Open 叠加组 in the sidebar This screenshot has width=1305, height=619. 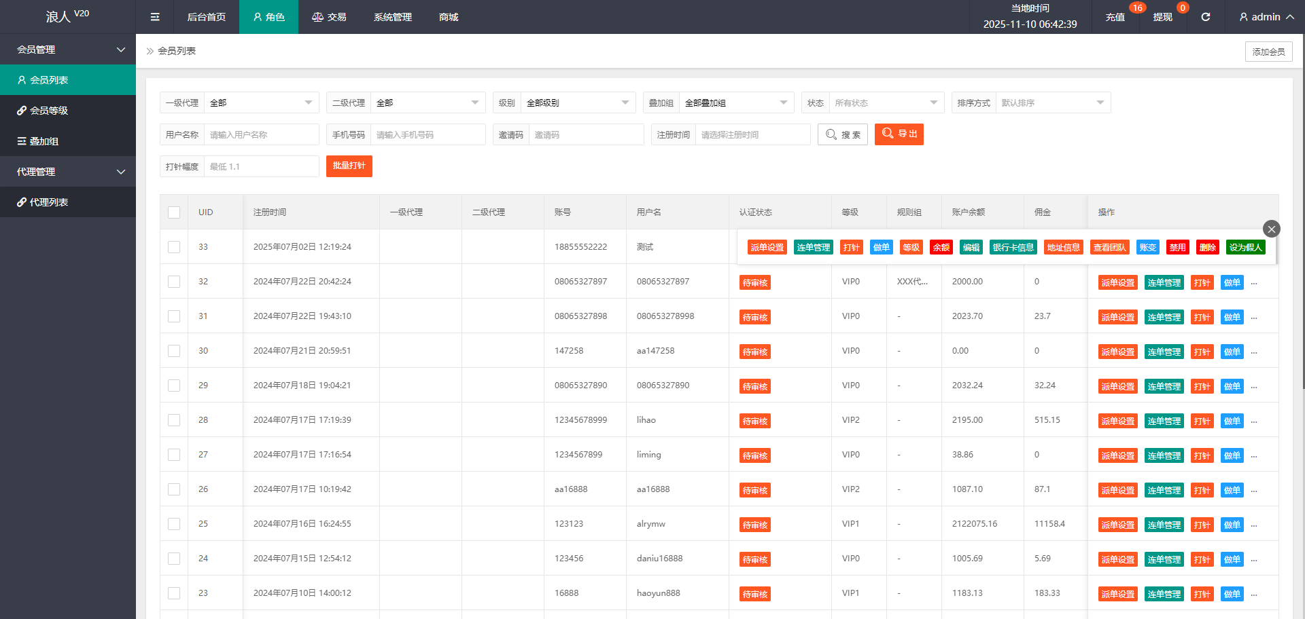pyautogui.click(x=44, y=141)
